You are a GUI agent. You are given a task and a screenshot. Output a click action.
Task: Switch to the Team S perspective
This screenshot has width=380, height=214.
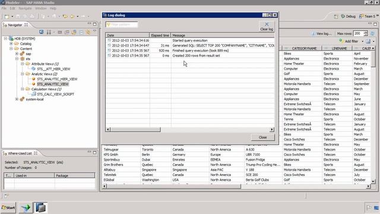tap(368, 17)
